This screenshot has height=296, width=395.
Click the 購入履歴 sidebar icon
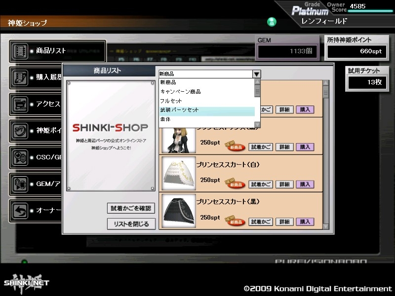(x=20, y=78)
